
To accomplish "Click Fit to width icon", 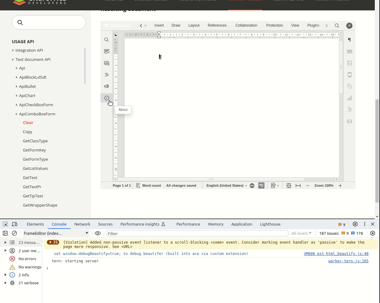I will point(298,186).
